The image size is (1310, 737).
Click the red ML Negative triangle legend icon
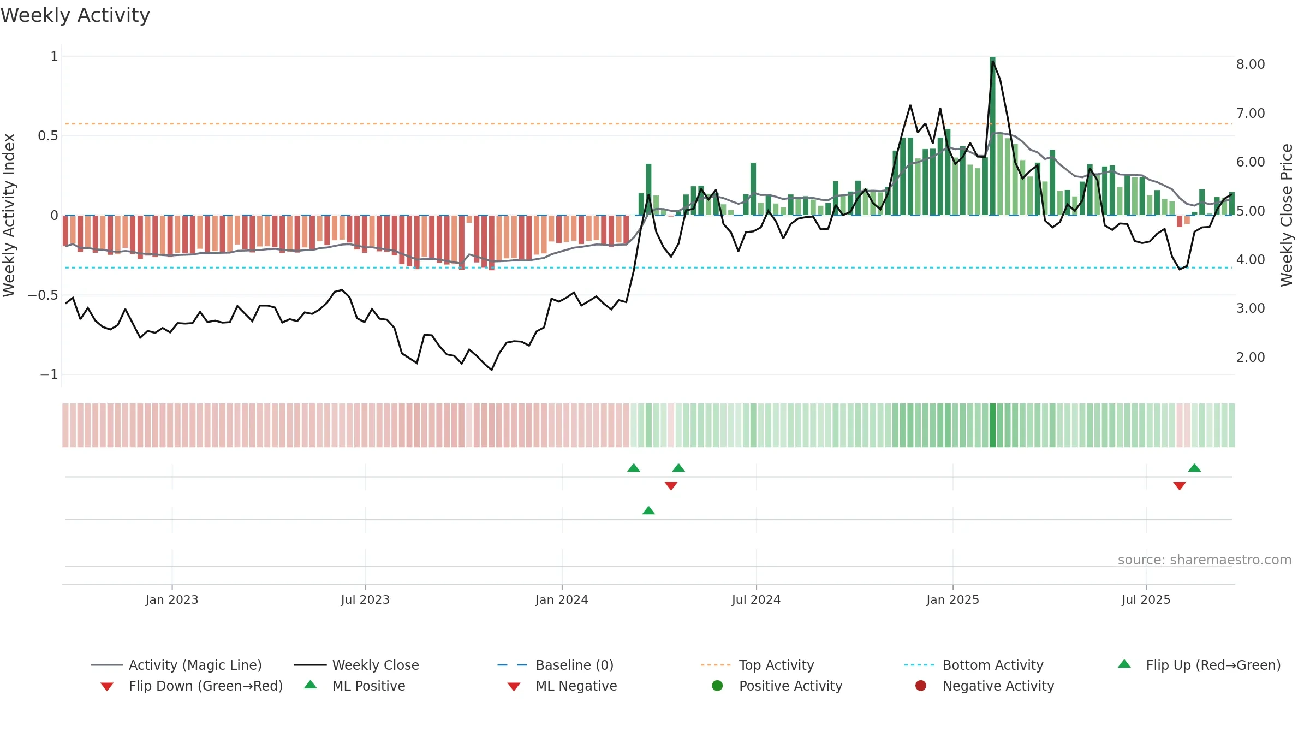514,687
